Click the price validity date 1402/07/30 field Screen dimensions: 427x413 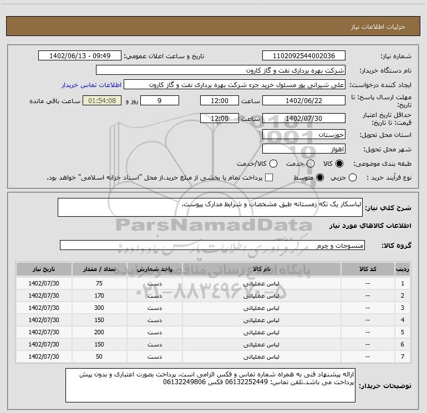click(304, 119)
